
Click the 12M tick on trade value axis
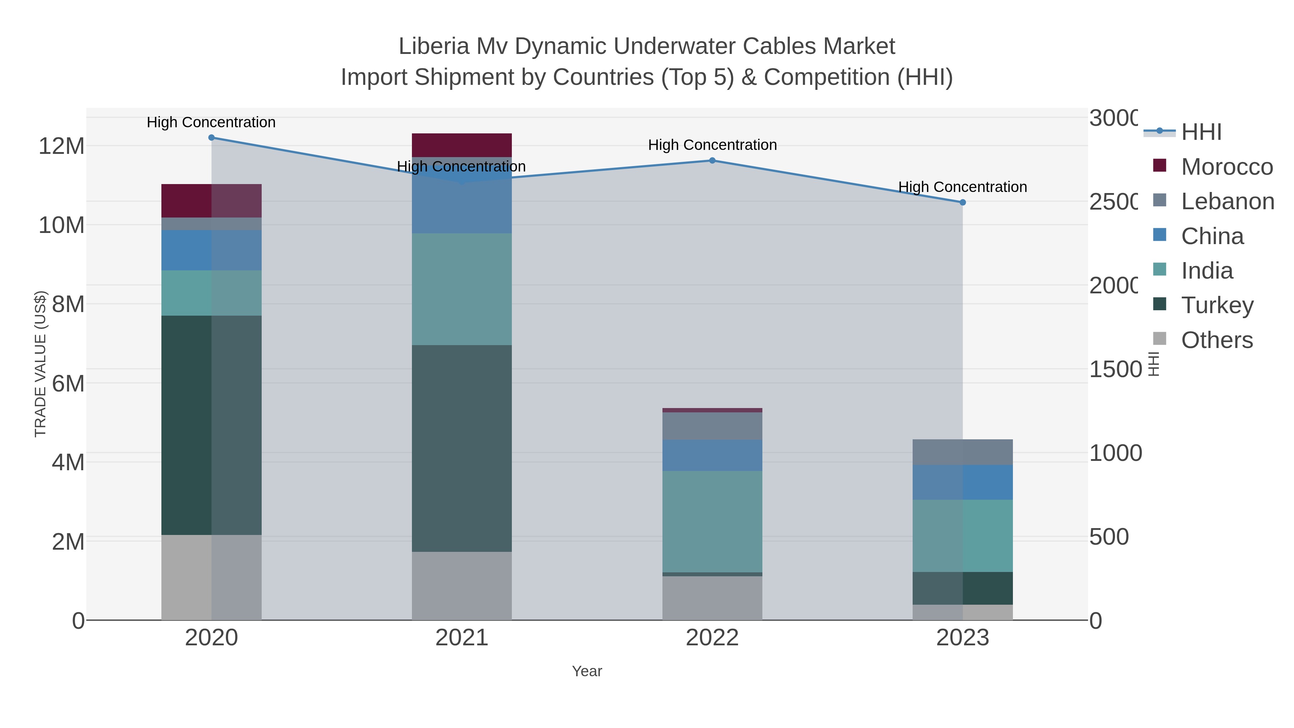coord(61,146)
